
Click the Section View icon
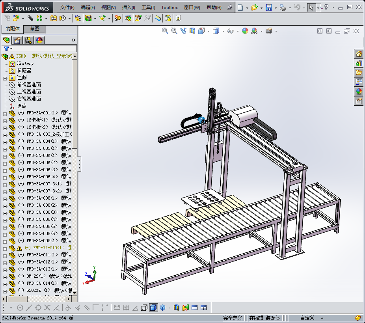192,31
